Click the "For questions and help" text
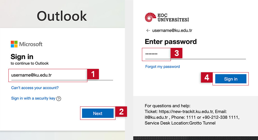 (168, 106)
